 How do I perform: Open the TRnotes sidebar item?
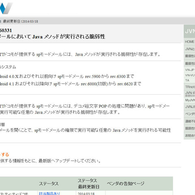pos(190,87)
